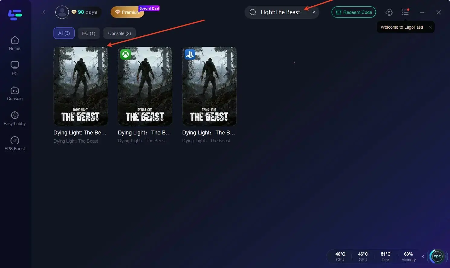Open the menu list icon with notification
This screenshot has width=450, height=268.
click(405, 12)
